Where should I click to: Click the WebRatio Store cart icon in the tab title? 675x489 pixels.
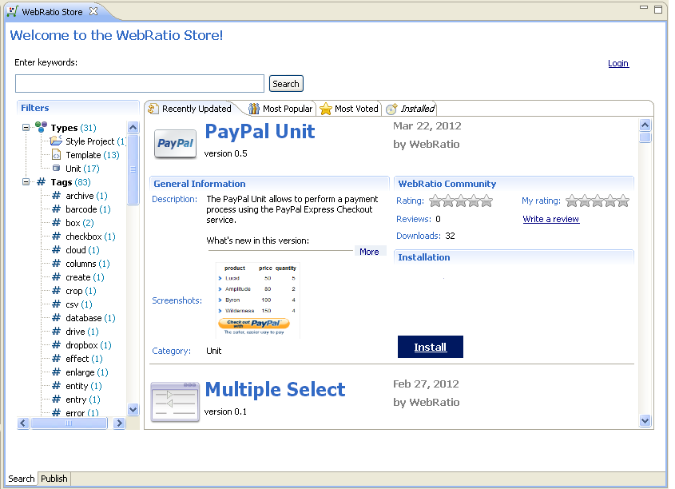[12, 12]
